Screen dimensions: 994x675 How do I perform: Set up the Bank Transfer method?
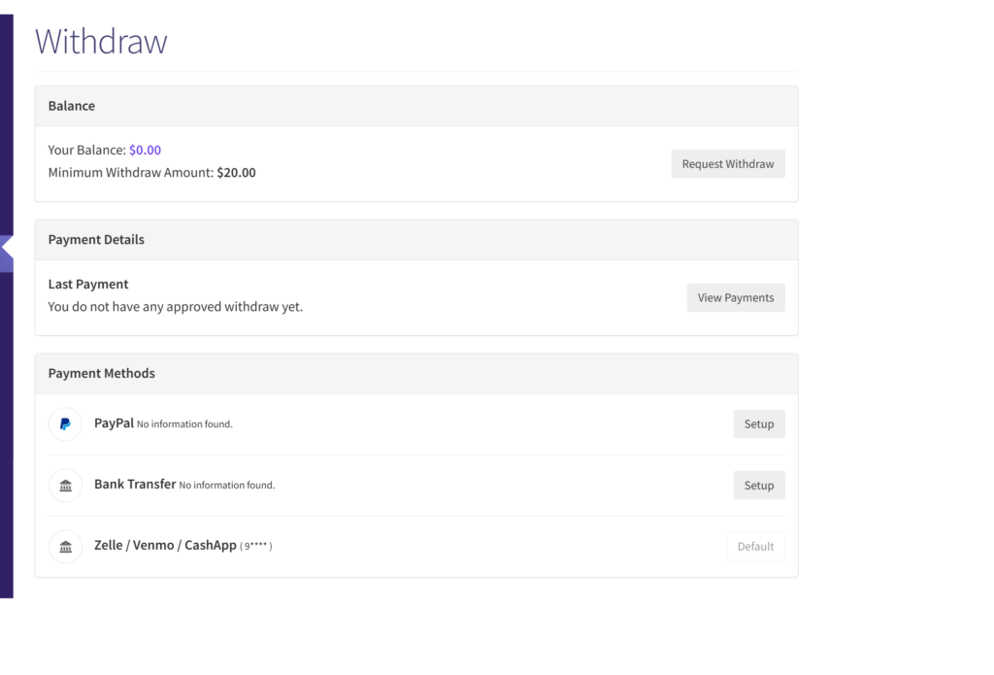coord(759,486)
